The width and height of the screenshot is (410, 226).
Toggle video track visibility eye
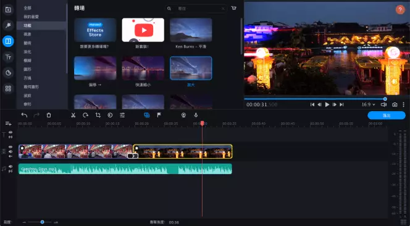[10, 147]
